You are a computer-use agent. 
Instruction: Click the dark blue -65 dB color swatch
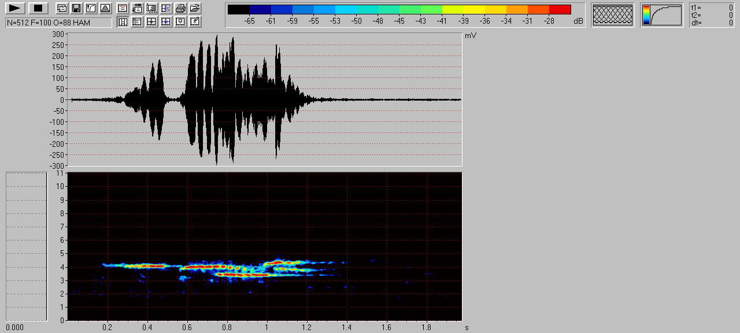coord(260,10)
